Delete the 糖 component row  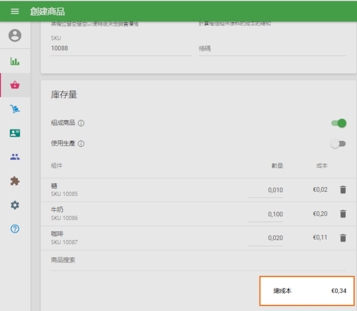(343, 190)
